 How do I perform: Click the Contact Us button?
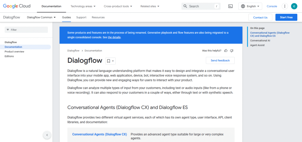260,17
